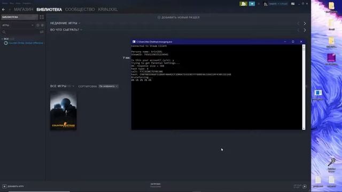
Task: Select the bottom-left text file desktop icon
Action: [x=318, y=182]
